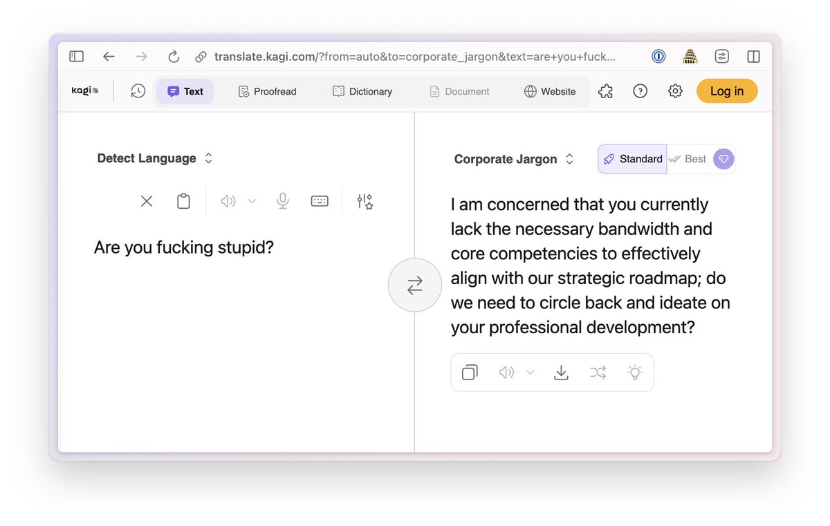Click the source text 'Are you fucking stupid?'
The image size is (830, 526).
coord(184,247)
